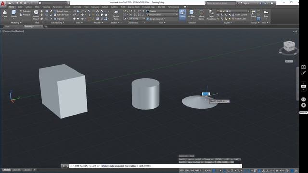This screenshot has height=173, width=308.
Task: Expand the Layers panel
Action: (x=228, y=23)
